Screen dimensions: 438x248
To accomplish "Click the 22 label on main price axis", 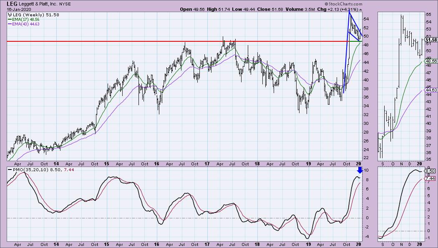I will tap(366, 158).
